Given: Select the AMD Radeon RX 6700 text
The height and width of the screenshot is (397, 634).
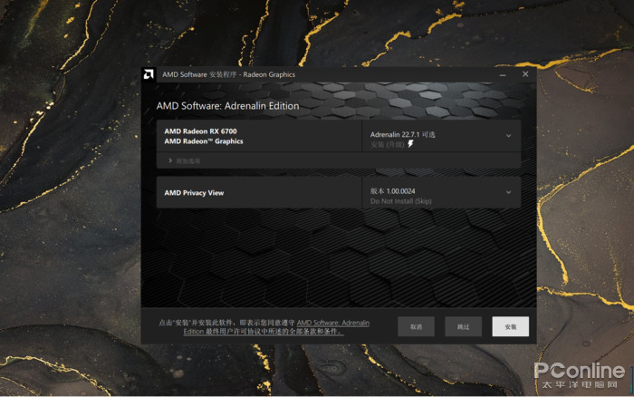Looking at the screenshot, I should 200,131.
